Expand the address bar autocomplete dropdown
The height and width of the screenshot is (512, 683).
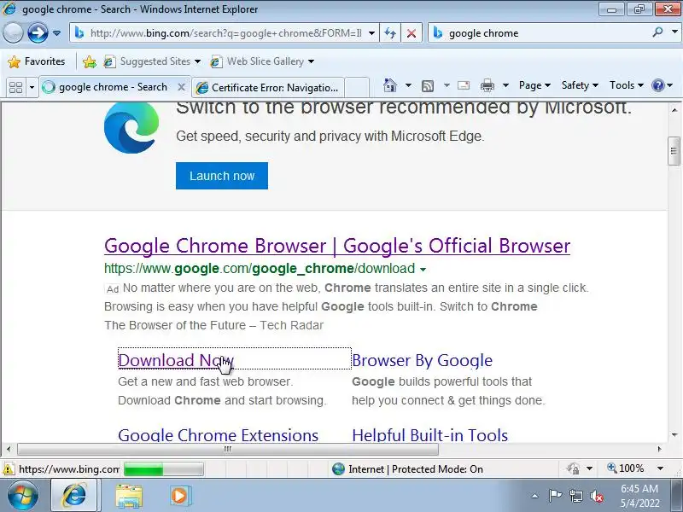tap(371, 33)
